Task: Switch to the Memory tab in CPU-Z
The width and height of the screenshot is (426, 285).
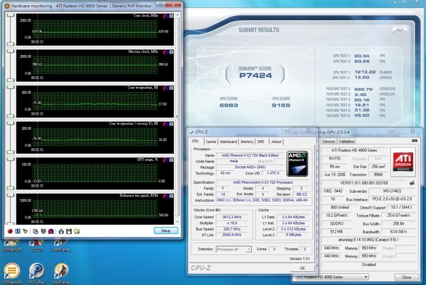Action: (x=246, y=142)
